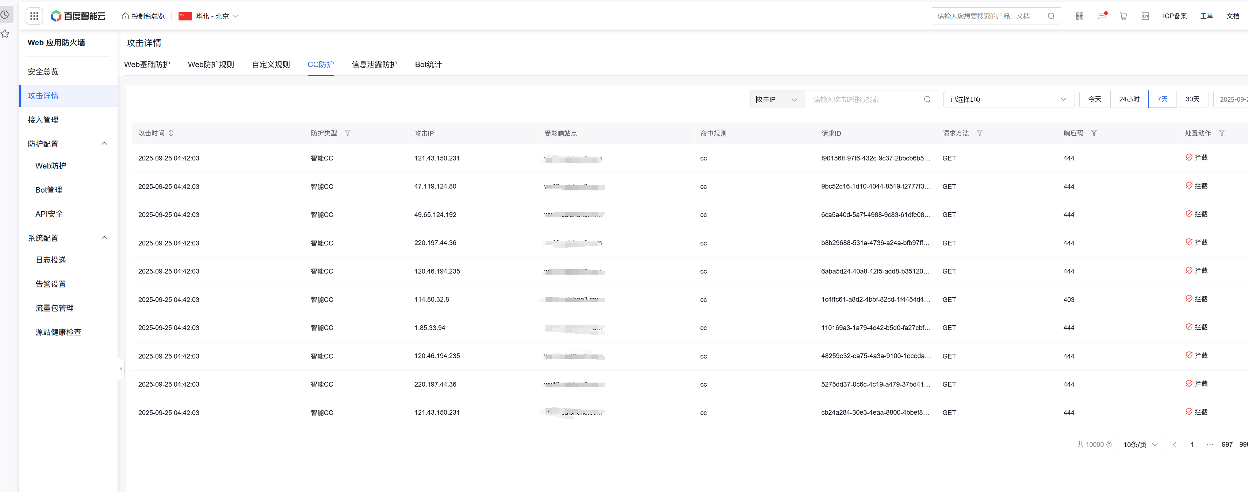This screenshot has width=1248, height=492.
Task: Click the QR code icon in header
Action: (1079, 16)
